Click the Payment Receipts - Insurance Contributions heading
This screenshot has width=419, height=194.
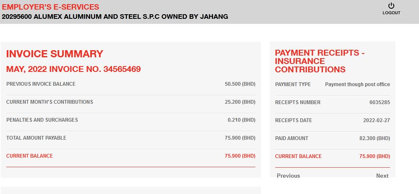tap(320, 61)
